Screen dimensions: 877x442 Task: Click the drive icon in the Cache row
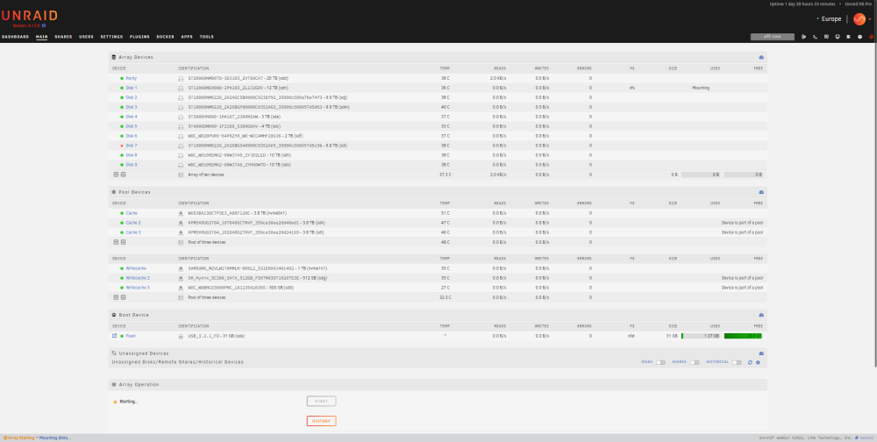181,213
